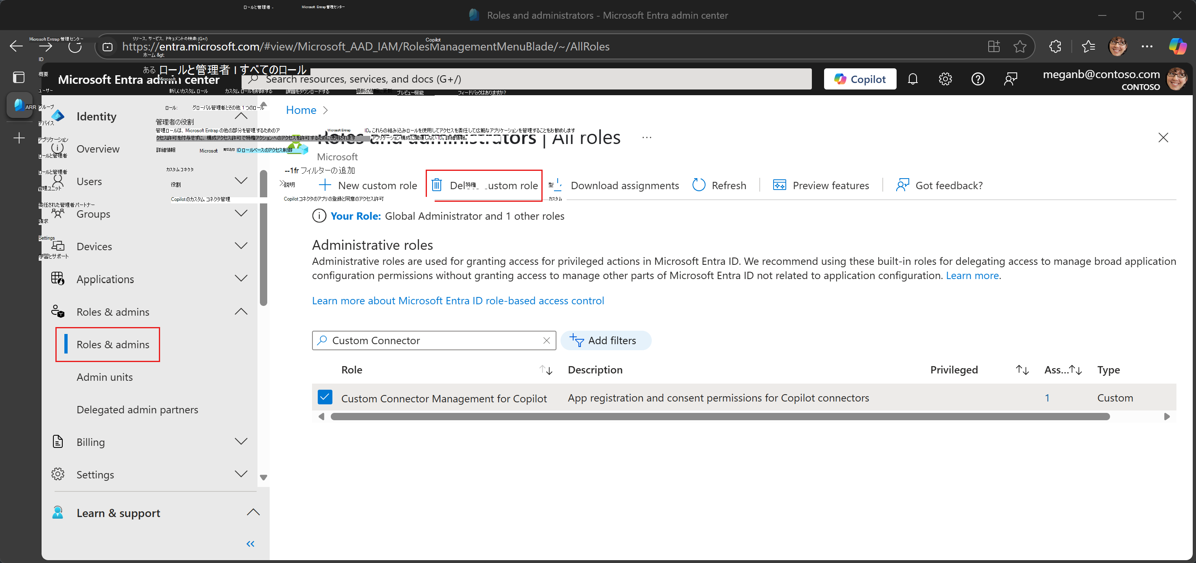The width and height of the screenshot is (1196, 563).
Task: Click the Applications grid icon in sidebar
Action: 57,279
